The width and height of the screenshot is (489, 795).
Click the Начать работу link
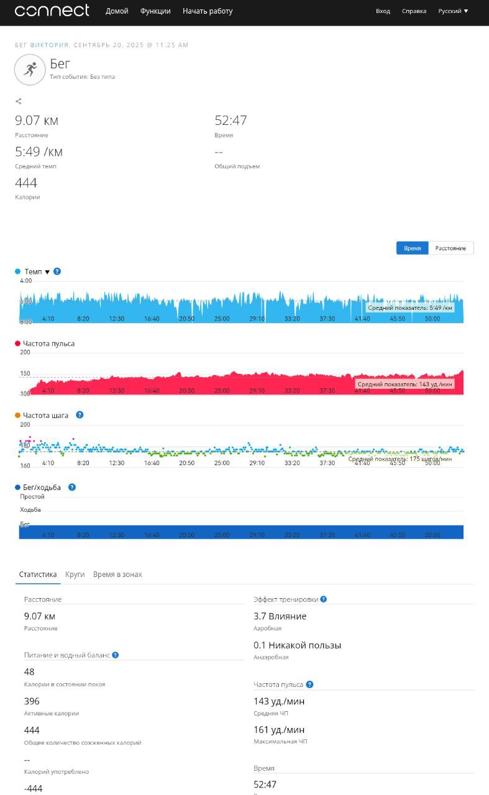point(208,11)
